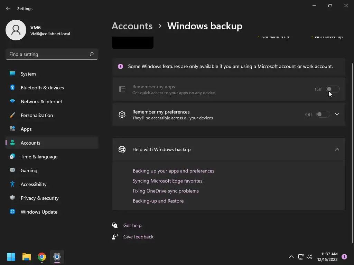This screenshot has width=354, height=265.
Task: Go to Personalization settings
Action: [x=37, y=115]
